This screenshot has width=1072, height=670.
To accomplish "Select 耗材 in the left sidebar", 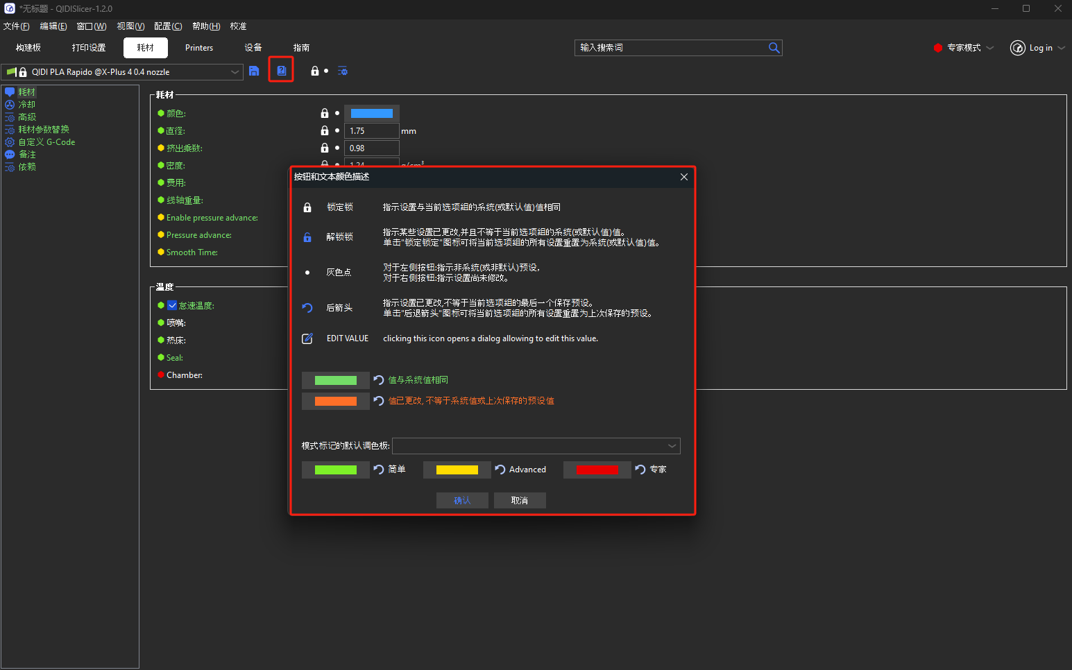I will click(27, 92).
